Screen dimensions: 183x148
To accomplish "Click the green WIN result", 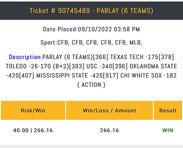I will click(168, 131).
